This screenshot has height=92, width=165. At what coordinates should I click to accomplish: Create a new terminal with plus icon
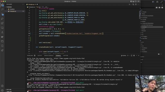tap(128, 55)
